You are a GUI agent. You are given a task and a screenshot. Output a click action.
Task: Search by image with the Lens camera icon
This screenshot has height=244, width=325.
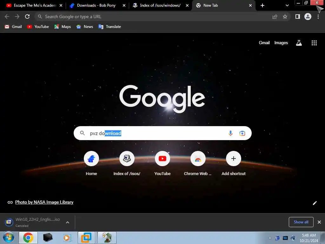[x=242, y=133]
